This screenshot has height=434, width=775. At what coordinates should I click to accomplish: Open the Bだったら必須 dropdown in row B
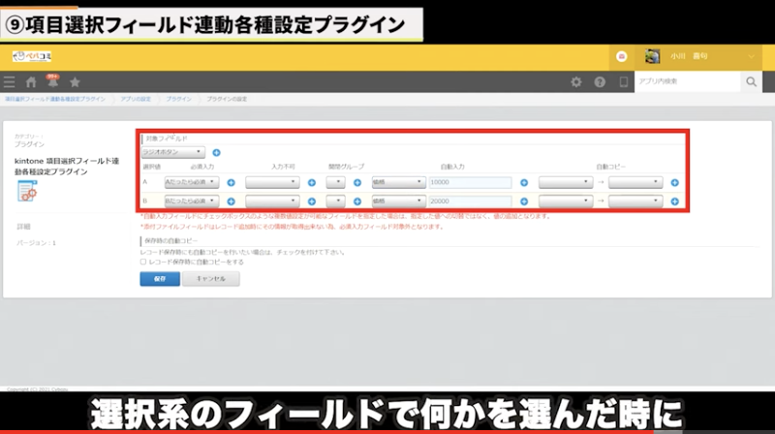pos(191,201)
